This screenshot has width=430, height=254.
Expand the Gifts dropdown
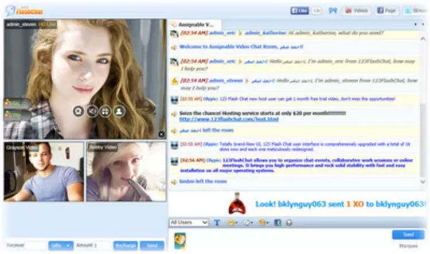[61, 245]
